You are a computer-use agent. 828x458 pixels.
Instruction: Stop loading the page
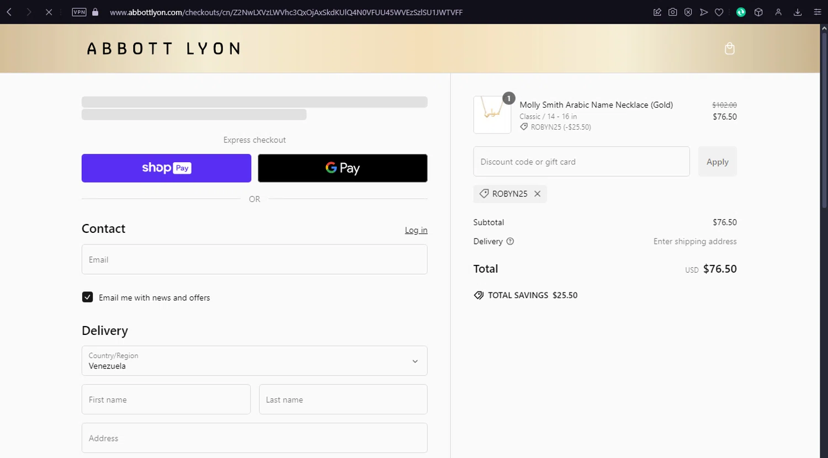(x=49, y=12)
